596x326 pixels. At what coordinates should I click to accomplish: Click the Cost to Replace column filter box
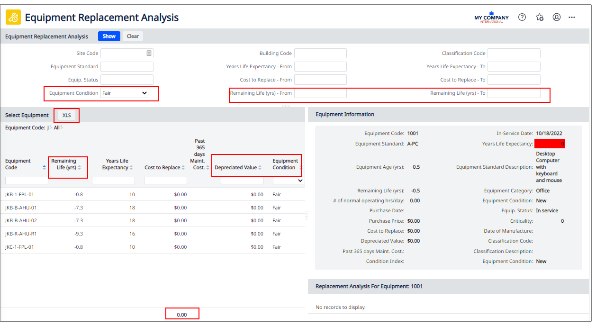165,181
